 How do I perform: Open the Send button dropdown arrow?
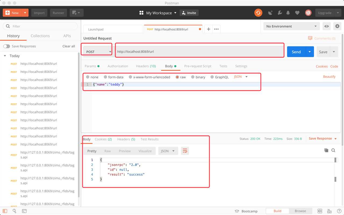tap(310, 52)
